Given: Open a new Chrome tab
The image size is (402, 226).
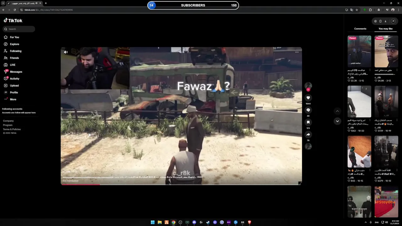Looking at the screenshot, I should coord(46,3).
